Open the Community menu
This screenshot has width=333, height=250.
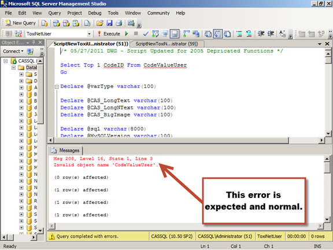click(158, 13)
